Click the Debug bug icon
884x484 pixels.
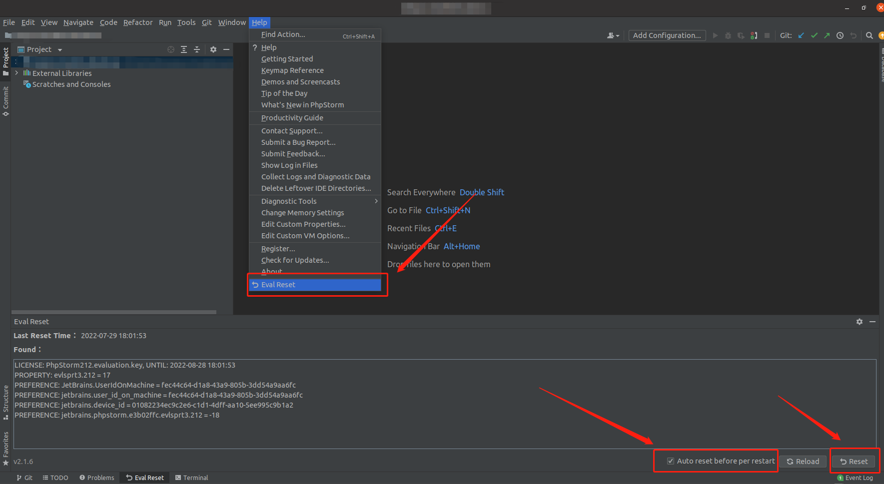728,35
